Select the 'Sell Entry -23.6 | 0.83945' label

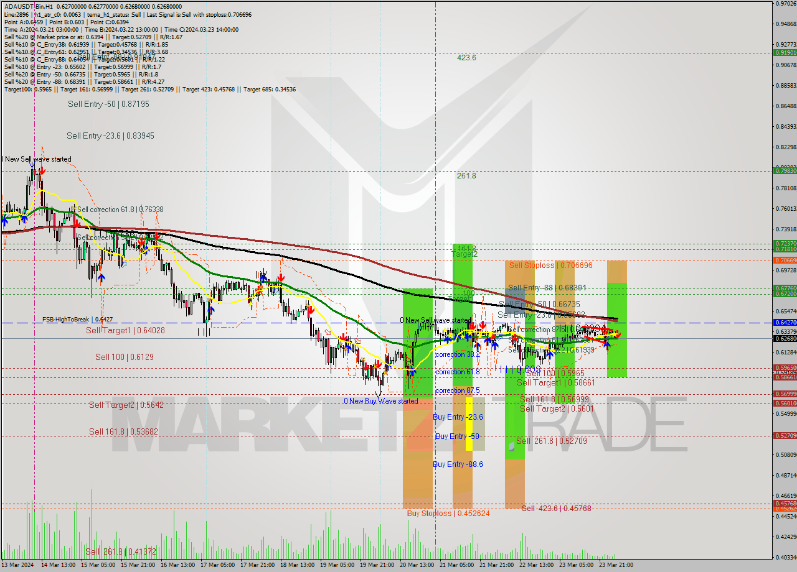click(110, 136)
